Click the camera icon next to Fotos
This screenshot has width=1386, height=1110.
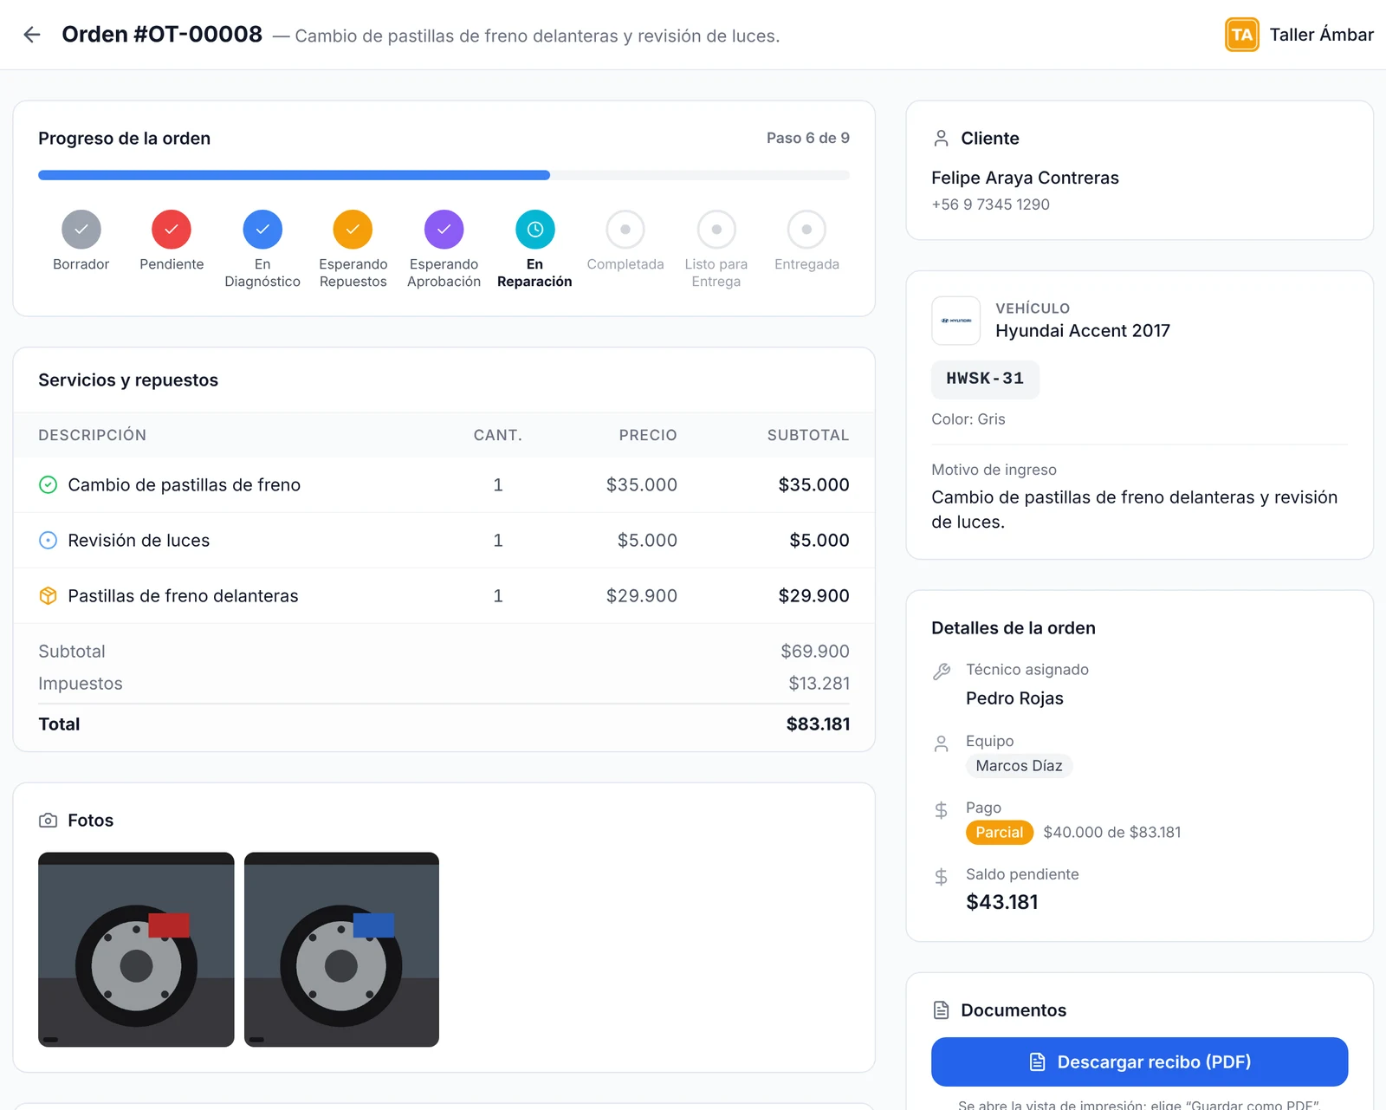click(49, 821)
